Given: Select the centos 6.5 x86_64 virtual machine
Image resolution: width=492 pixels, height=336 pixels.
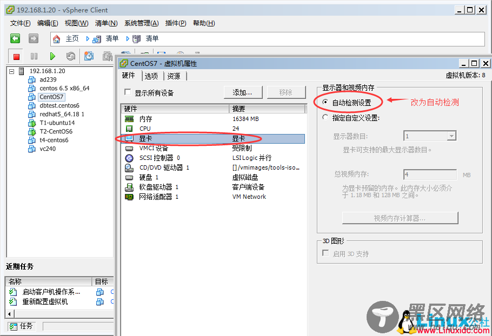Looking at the screenshot, I should tap(64, 89).
